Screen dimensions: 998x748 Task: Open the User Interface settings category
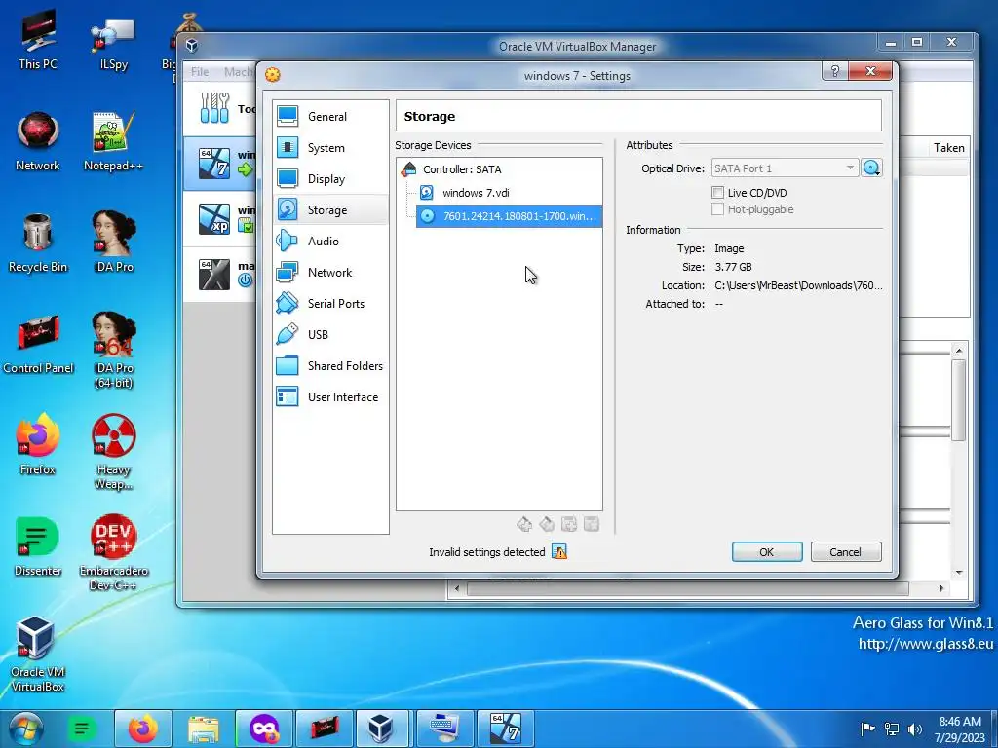click(330, 397)
